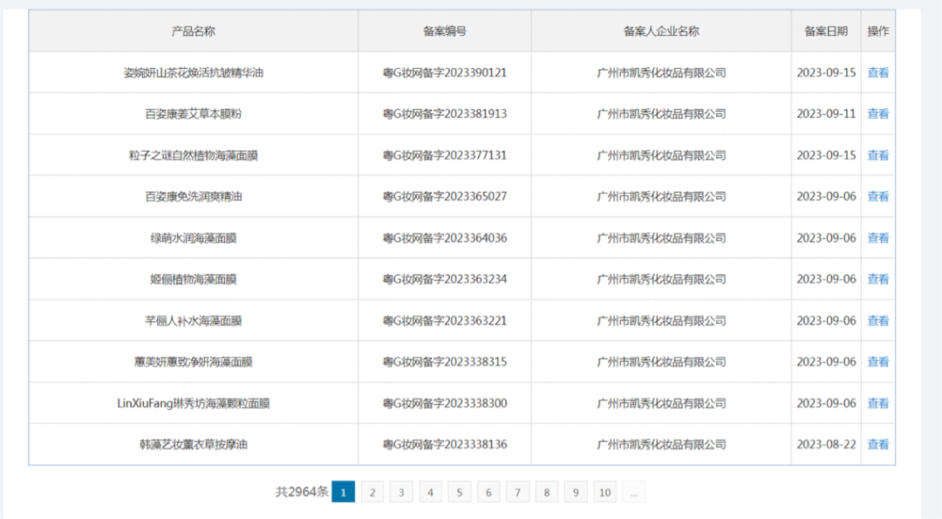Go to page 2 of results
This screenshot has height=519, width=942.
point(372,491)
